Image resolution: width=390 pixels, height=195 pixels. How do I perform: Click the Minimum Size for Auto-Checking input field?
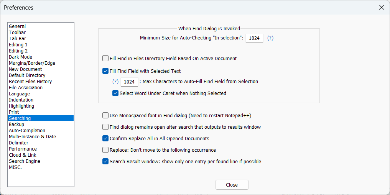(254, 38)
